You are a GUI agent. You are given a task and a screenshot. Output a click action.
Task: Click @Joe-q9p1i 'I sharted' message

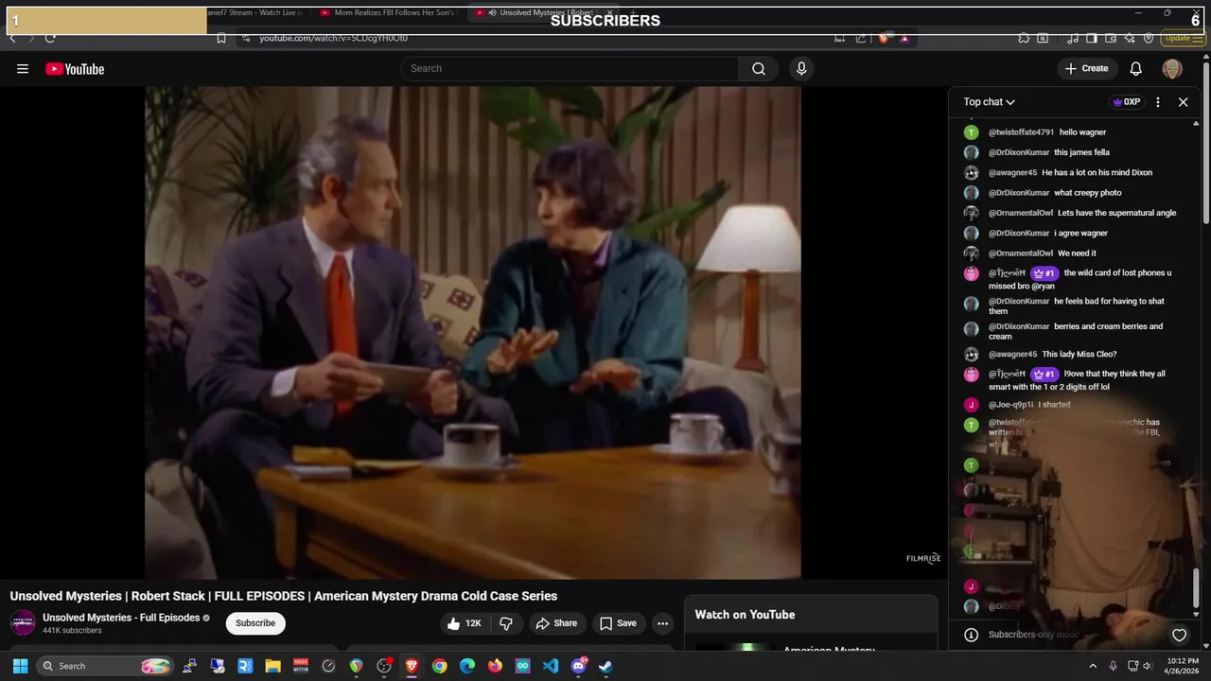click(x=1076, y=405)
